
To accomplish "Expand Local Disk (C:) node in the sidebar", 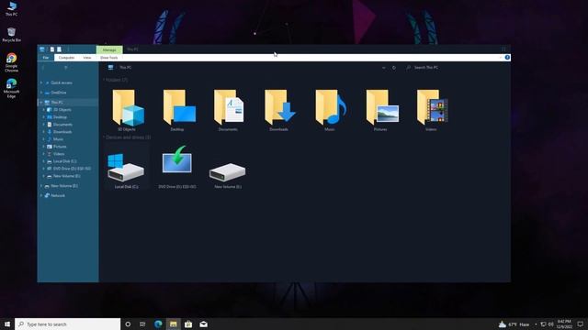I will 43,161.
